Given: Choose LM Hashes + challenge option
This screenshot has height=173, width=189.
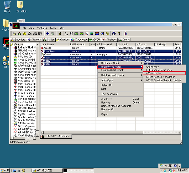Looking at the screenshot, I should [164, 70].
